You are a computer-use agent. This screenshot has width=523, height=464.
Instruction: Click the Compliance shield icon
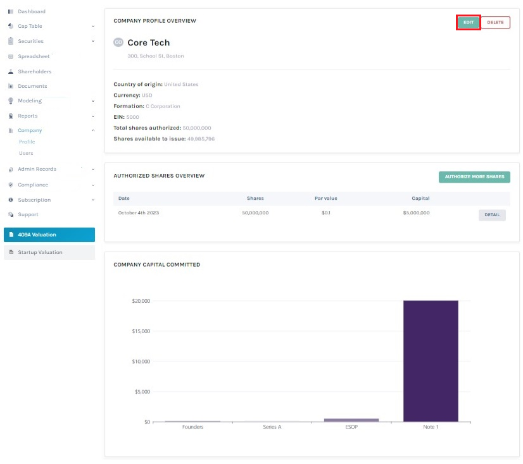(x=11, y=185)
